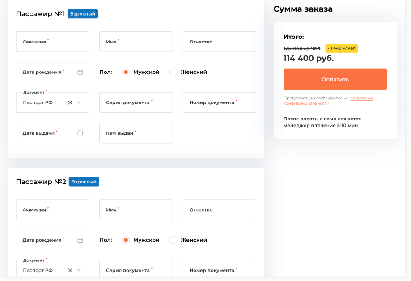Click Passenger 1 Кем выдан field

click(x=136, y=133)
